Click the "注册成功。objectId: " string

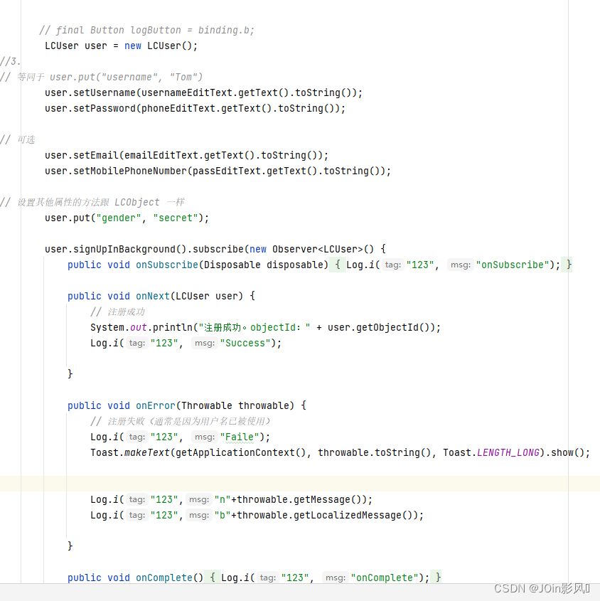click(255, 328)
